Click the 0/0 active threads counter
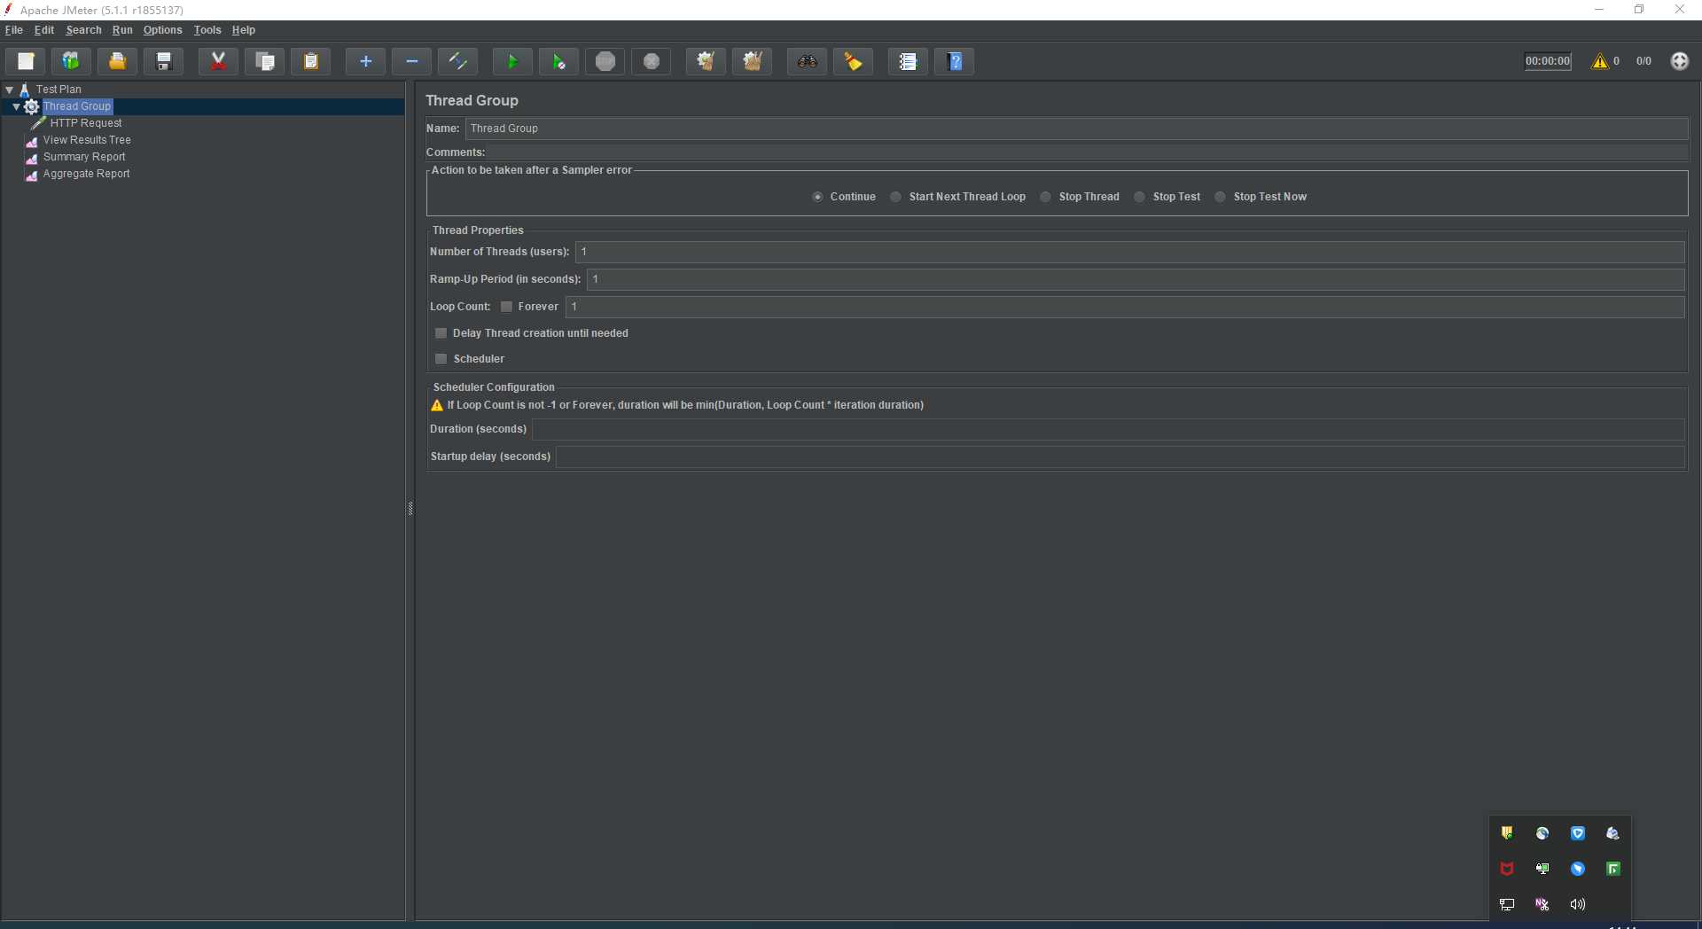 (1643, 61)
